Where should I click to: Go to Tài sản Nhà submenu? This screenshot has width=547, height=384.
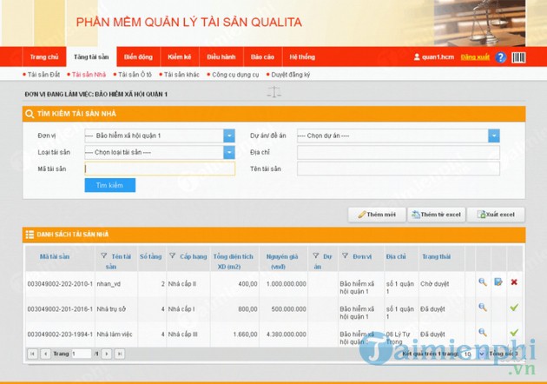(89, 75)
